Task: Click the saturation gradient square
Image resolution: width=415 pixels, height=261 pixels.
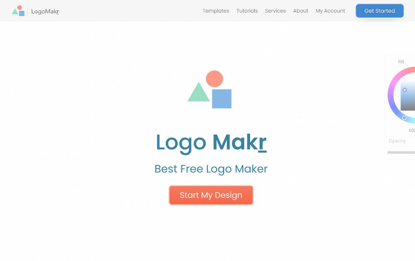Action: pos(408,95)
